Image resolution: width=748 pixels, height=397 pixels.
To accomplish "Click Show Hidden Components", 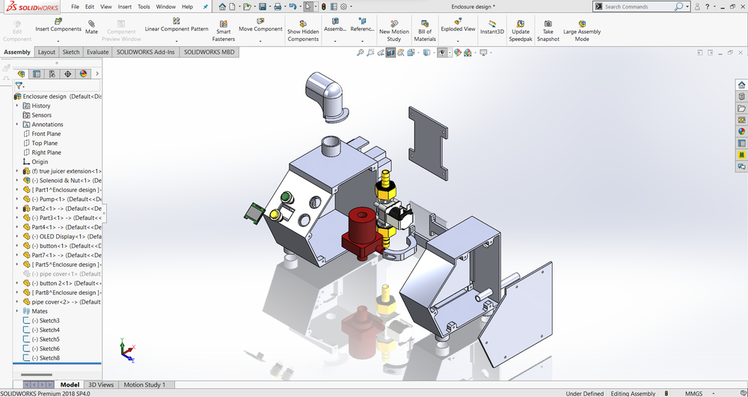I will 303,30.
